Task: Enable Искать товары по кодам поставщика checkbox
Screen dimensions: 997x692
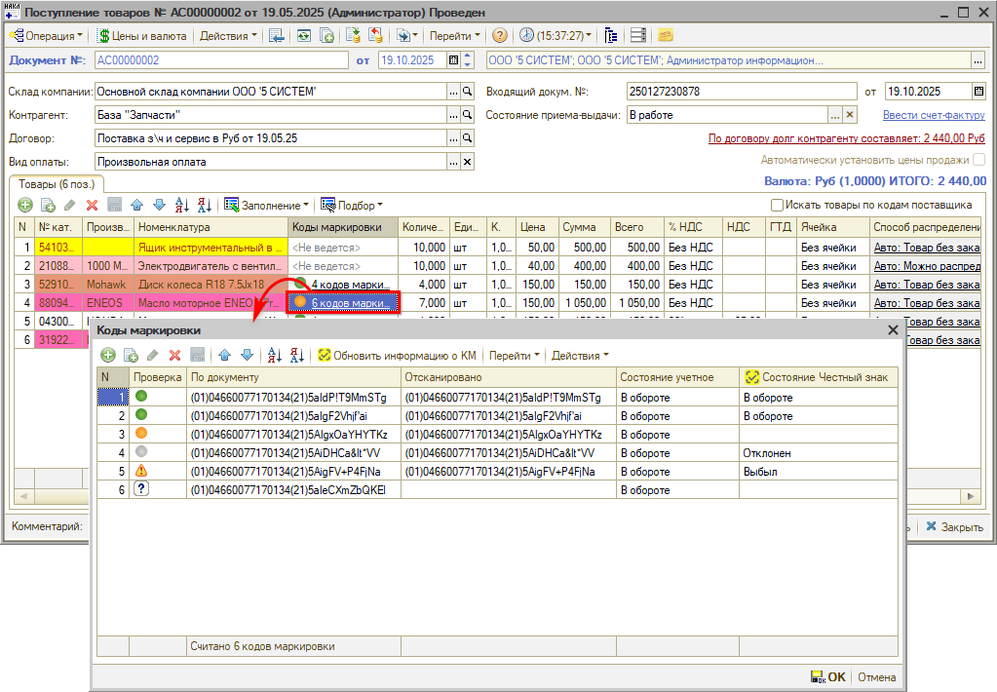Action: pyautogui.click(x=777, y=206)
